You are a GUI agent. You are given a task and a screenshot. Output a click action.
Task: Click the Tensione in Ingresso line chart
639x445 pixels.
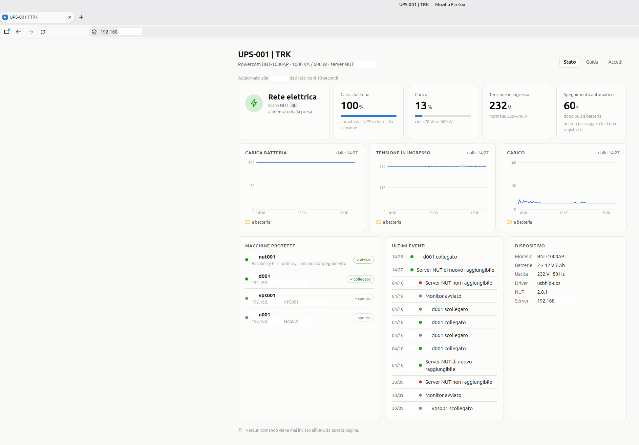click(x=432, y=187)
